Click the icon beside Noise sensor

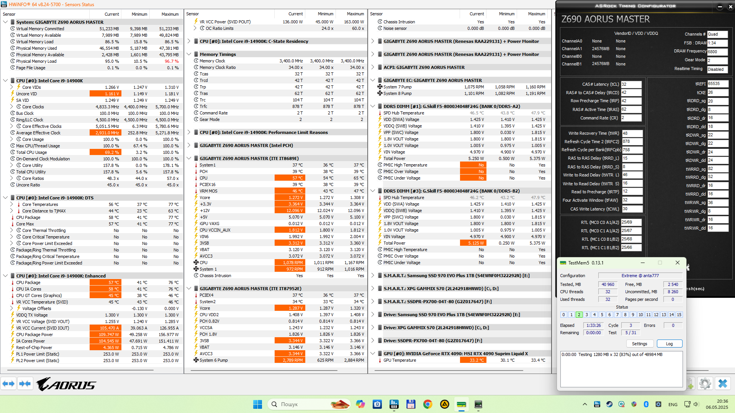coord(380,28)
